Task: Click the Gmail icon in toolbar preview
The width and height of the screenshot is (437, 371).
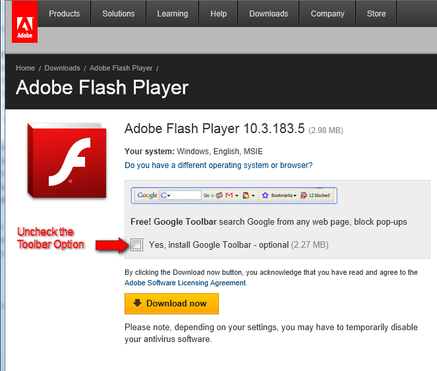Action: click(x=229, y=195)
